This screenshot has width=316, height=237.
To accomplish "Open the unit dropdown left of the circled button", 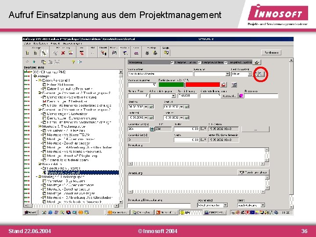I will (250, 74).
